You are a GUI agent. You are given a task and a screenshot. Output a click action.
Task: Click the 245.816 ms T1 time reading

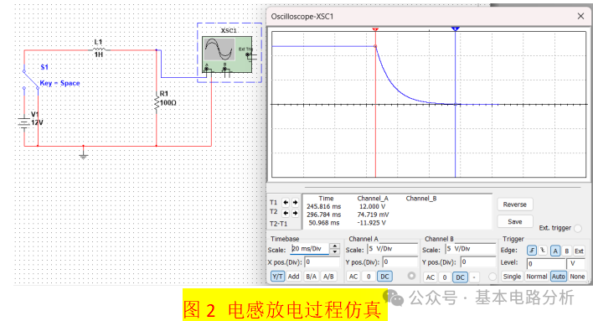tap(324, 207)
